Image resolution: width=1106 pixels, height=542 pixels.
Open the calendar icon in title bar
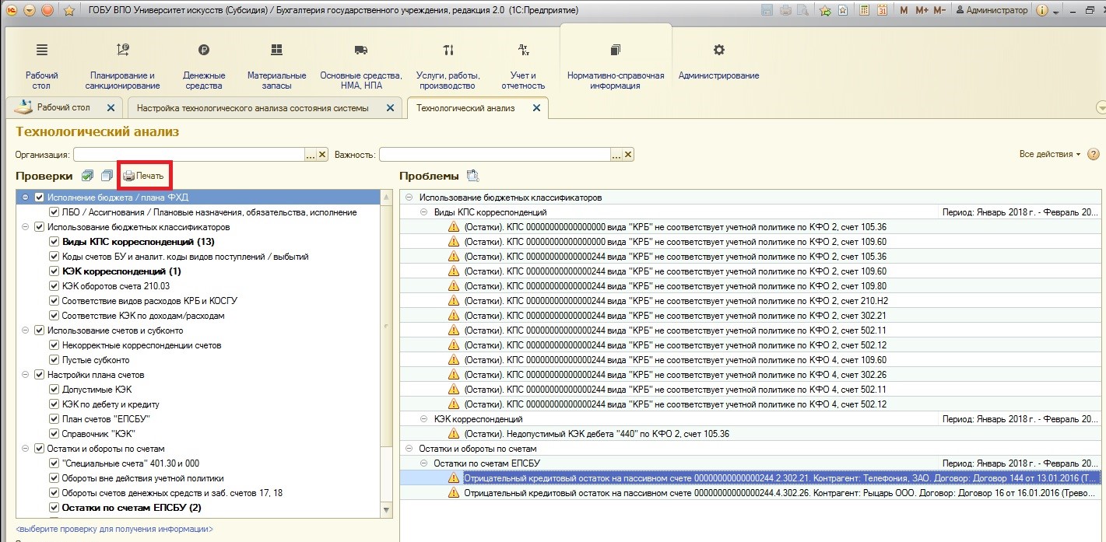pyautogui.click(x=882, y=10)
